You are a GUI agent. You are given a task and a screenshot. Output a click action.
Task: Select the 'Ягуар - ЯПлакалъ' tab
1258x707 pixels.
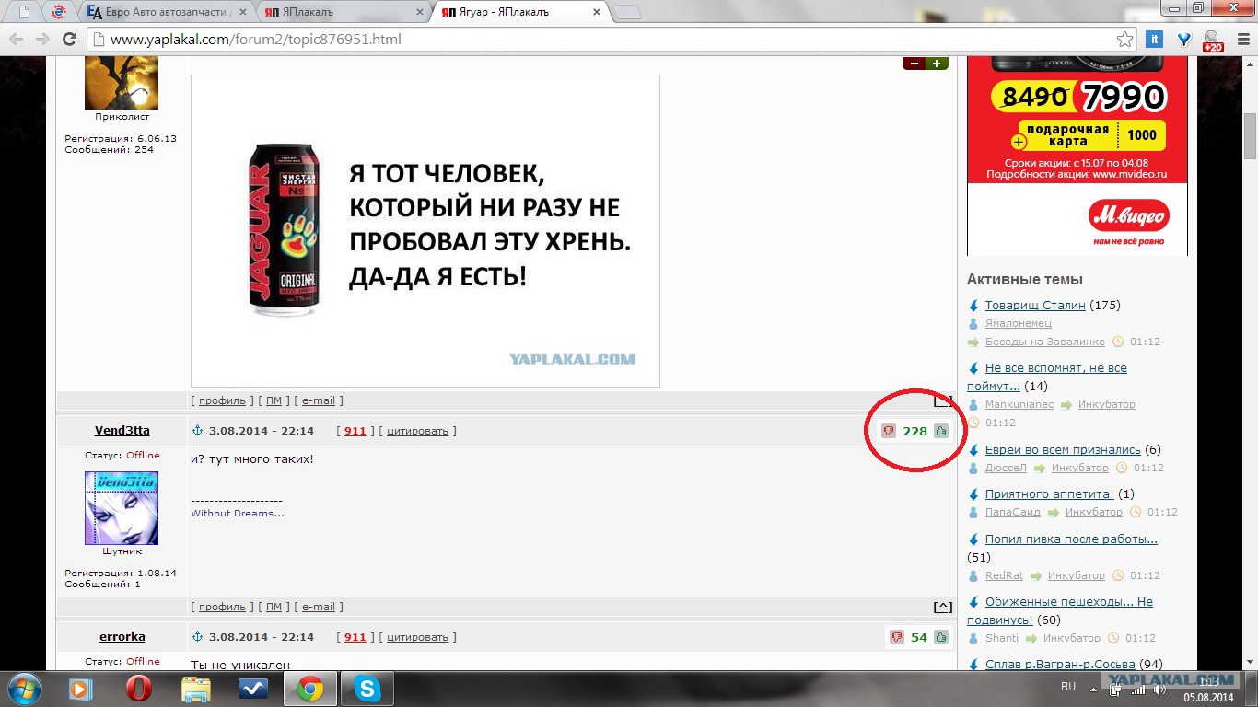click(520, 12)
